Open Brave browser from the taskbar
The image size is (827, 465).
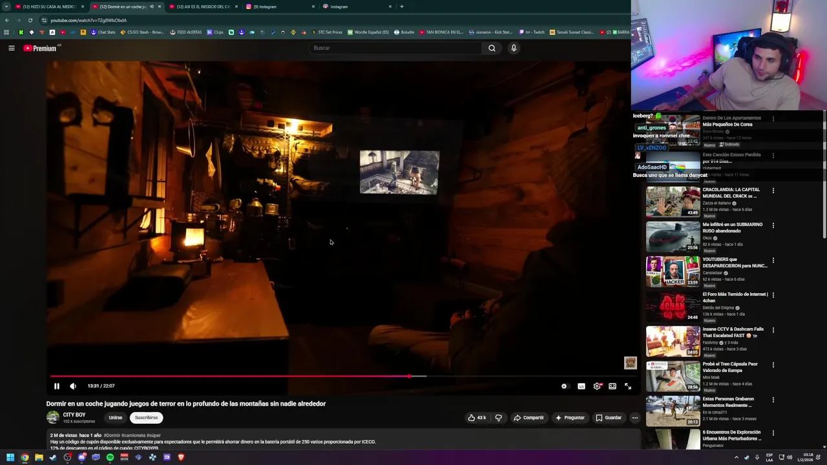point(181,457)
